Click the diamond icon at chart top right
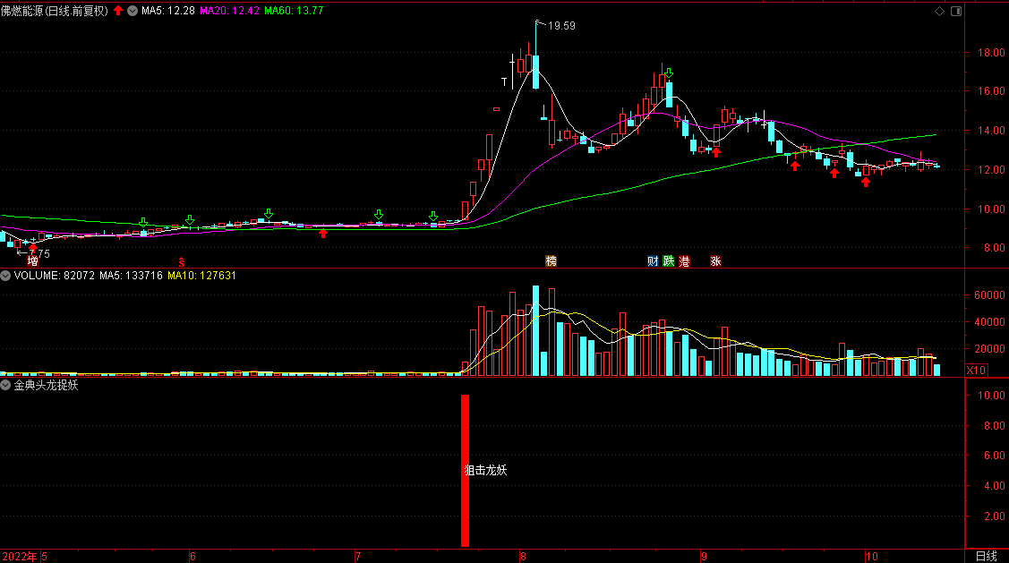1009x563 pixels. [939, 11]
